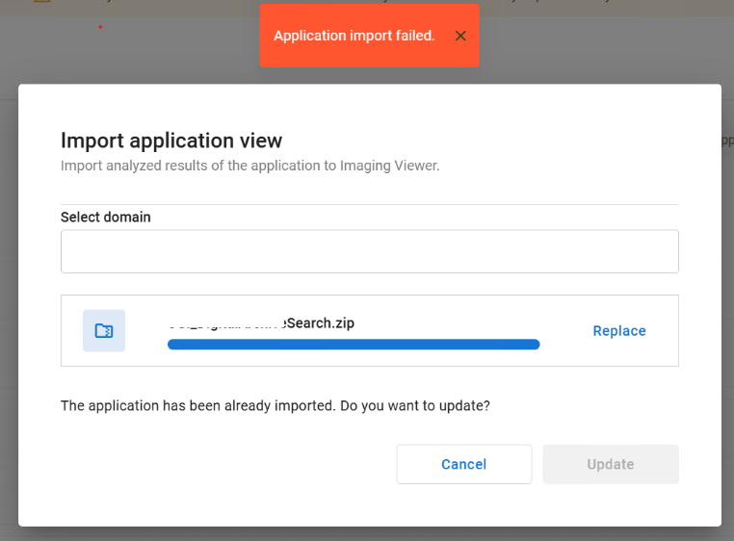Screen dimensions: 734x541
Task: Open the Select domain field
Action: (x=369, y=251)
